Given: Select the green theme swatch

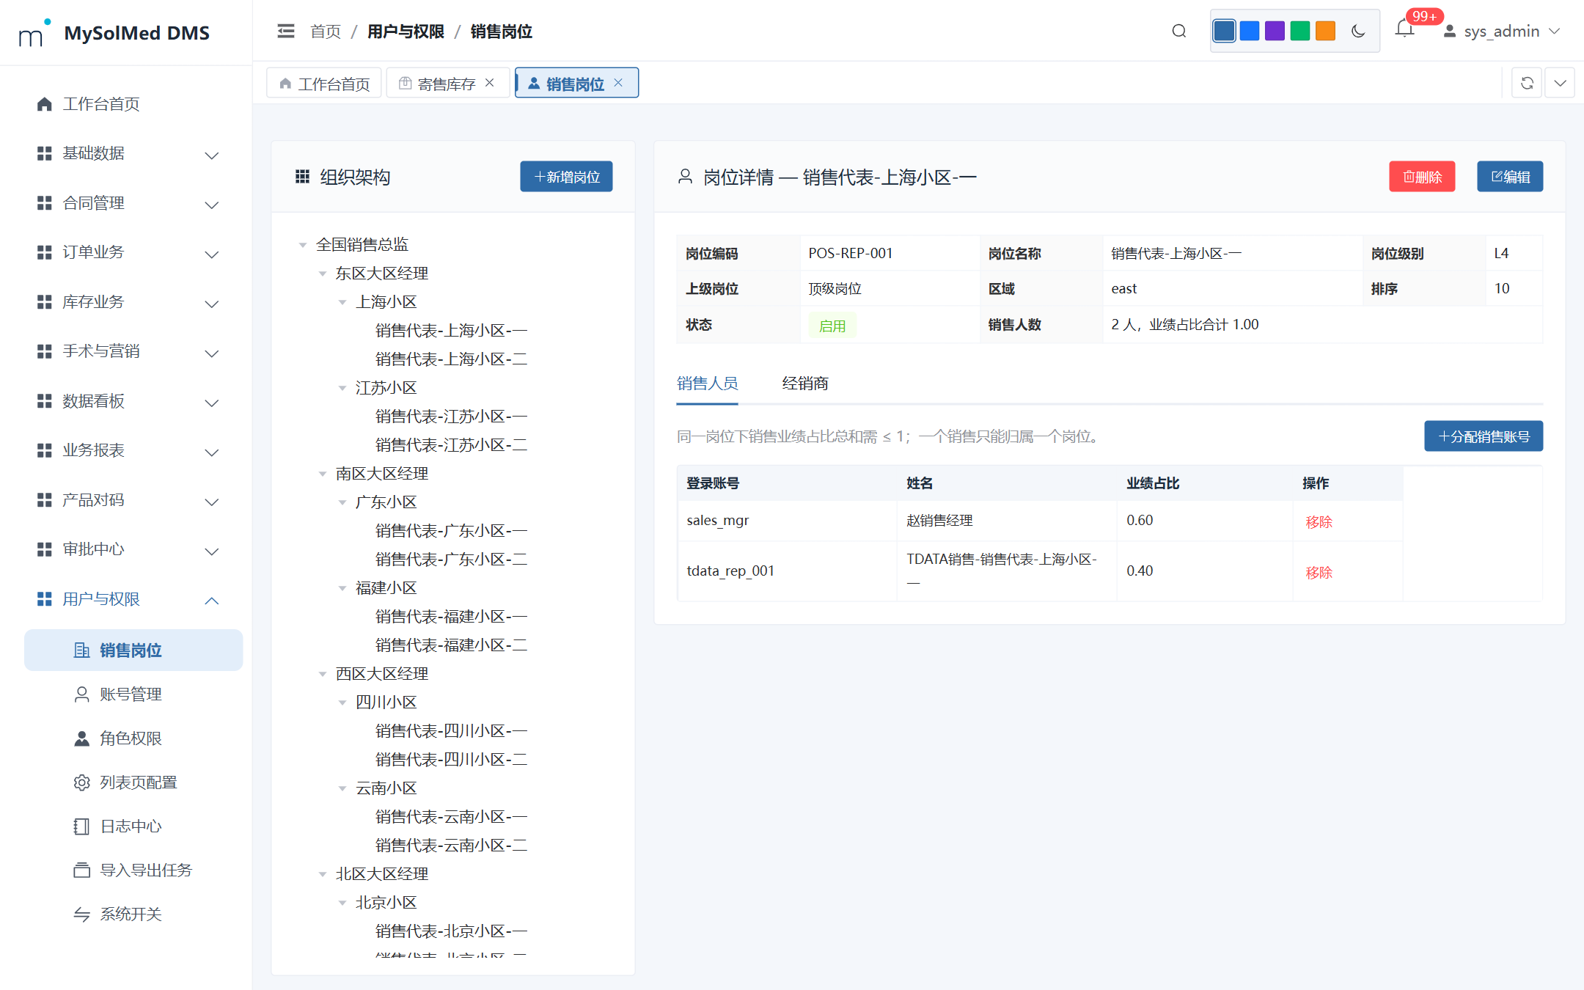Looking at the screenshot, I should [x=1300, y=31].
